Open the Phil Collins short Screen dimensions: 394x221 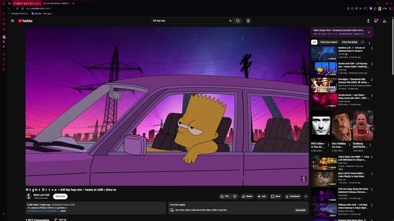(x=321, y=126)
